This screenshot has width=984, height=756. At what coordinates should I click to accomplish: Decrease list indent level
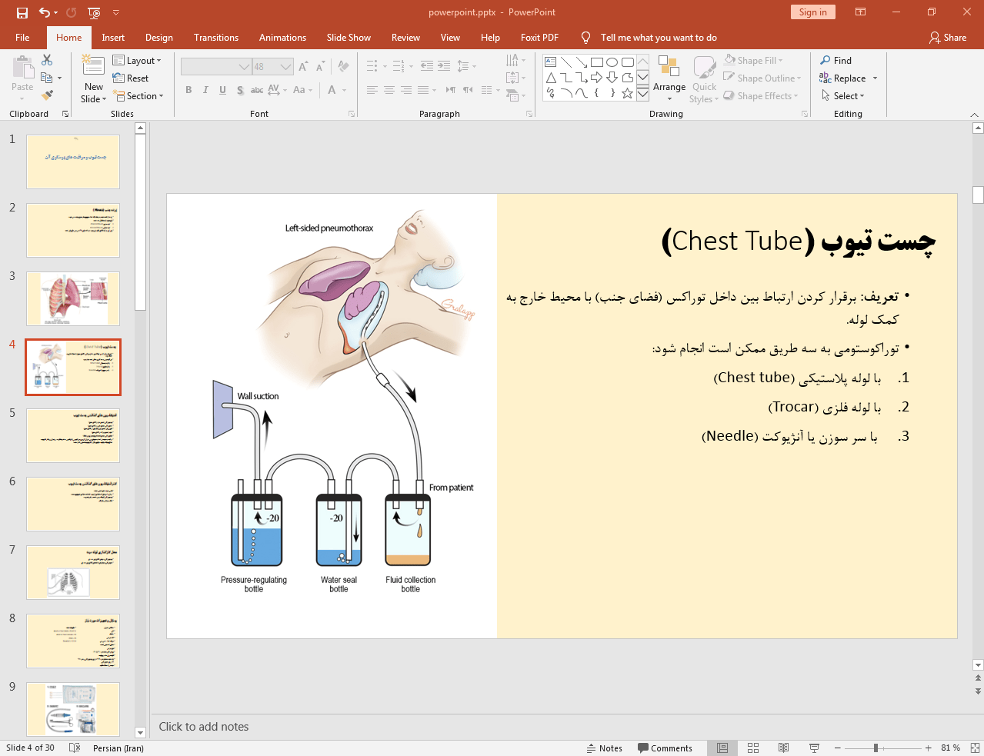tap(427, 66)
